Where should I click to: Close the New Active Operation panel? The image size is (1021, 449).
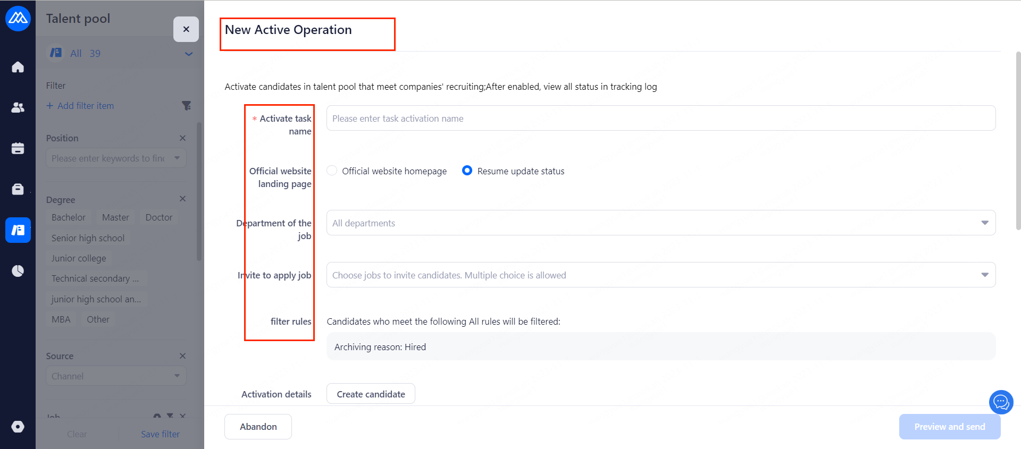click(x=186, y=29)
